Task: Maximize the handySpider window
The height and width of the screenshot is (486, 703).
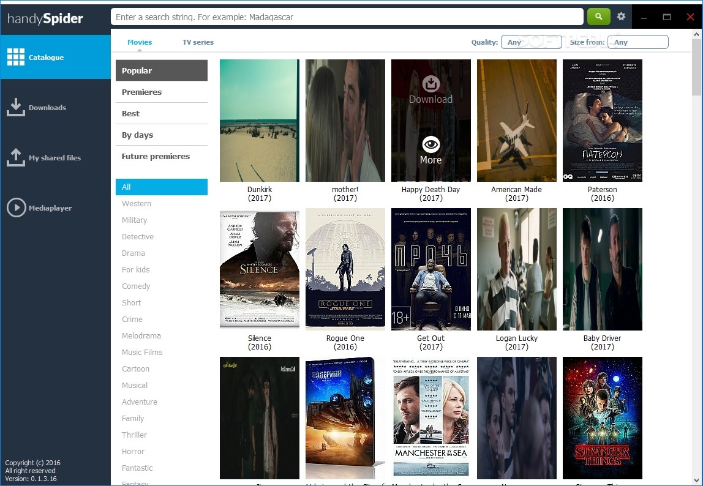Action: click(667, 17)
